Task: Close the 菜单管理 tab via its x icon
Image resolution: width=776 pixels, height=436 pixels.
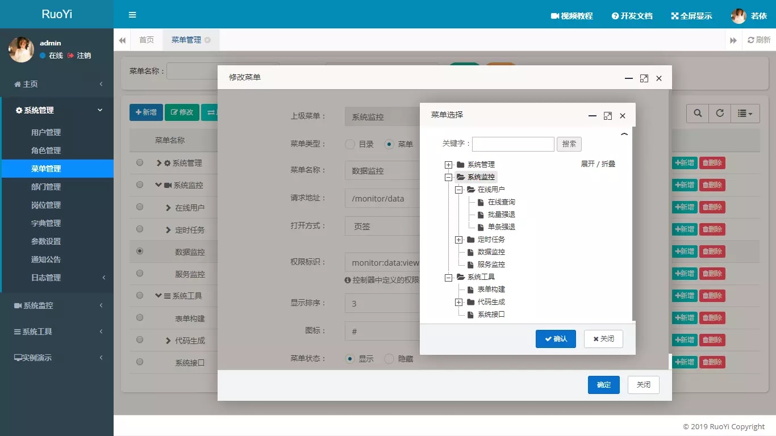Action: click(207, 40)
